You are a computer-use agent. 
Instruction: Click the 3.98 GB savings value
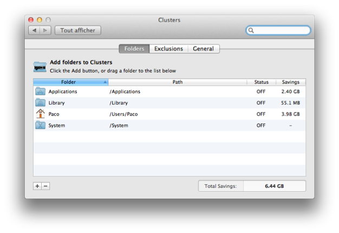tap(291, 114)
